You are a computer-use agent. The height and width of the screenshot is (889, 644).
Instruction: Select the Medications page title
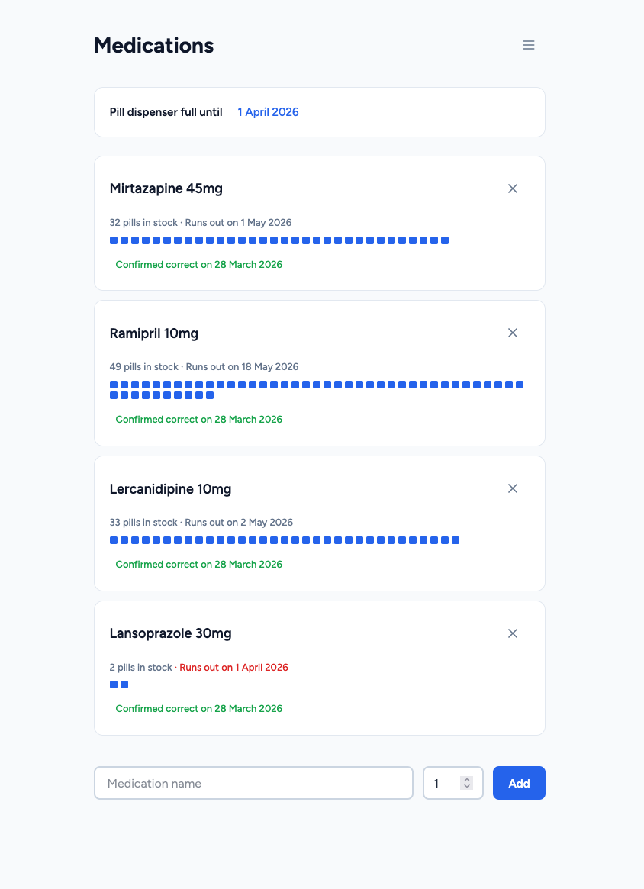pyautogui.click(x=153, y=46)
